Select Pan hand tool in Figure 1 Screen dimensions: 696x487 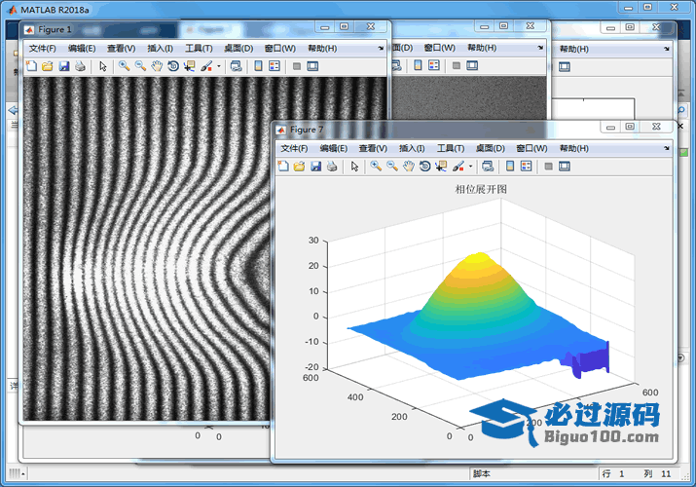157,66
